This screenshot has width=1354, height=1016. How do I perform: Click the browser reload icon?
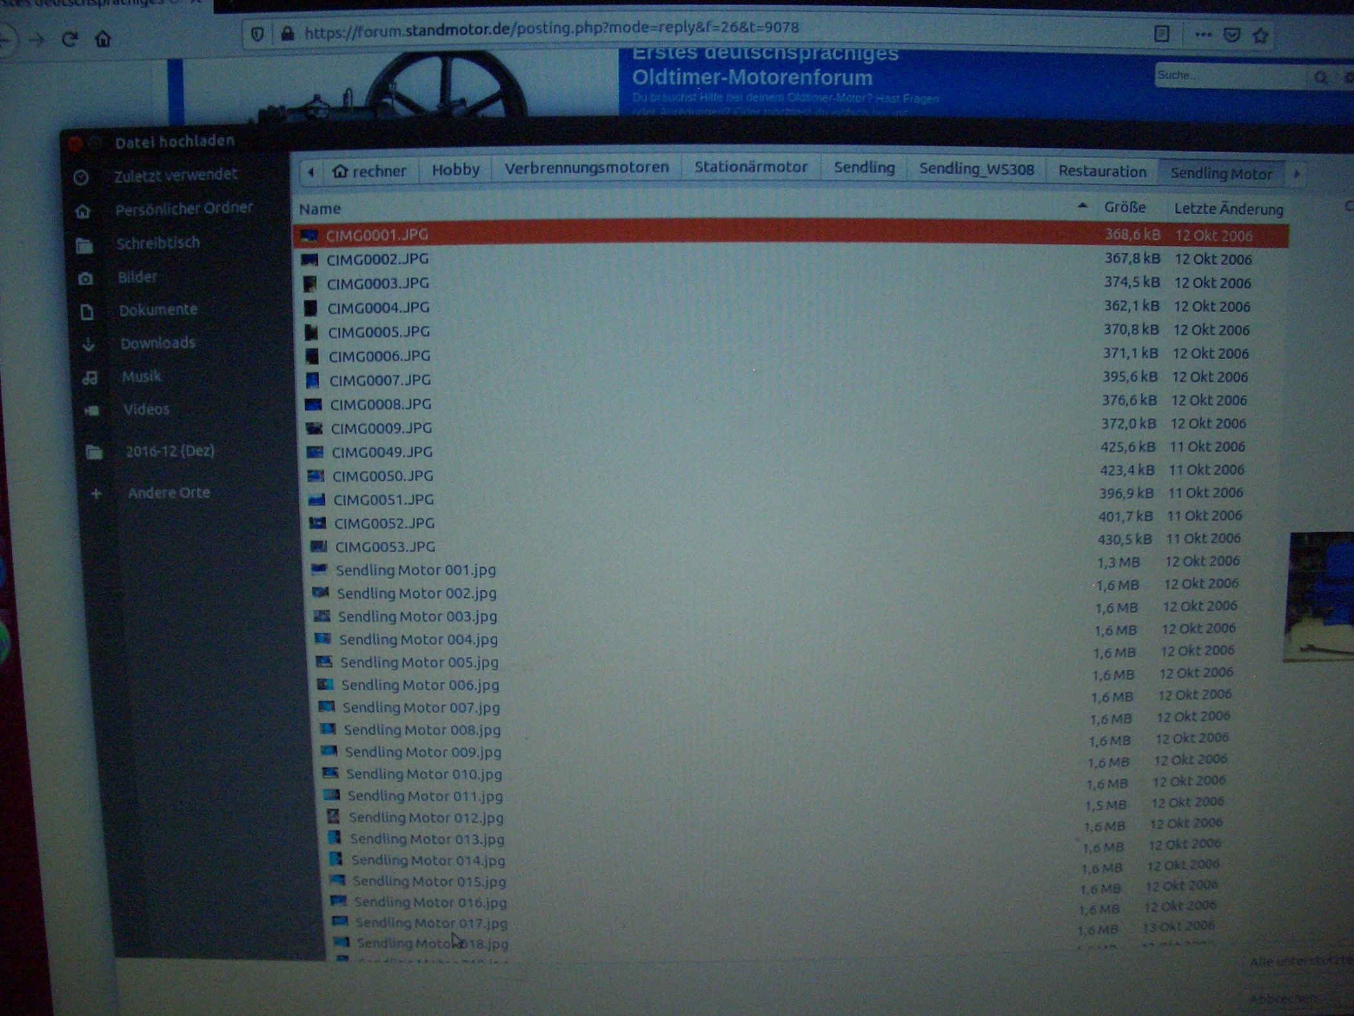70,39
